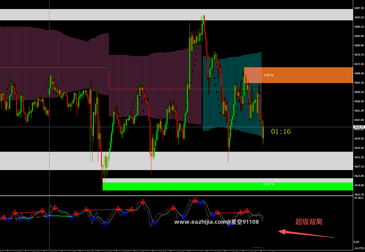
Task: Click the 4614.70 price scale label
Action: [x=359, y=195]
